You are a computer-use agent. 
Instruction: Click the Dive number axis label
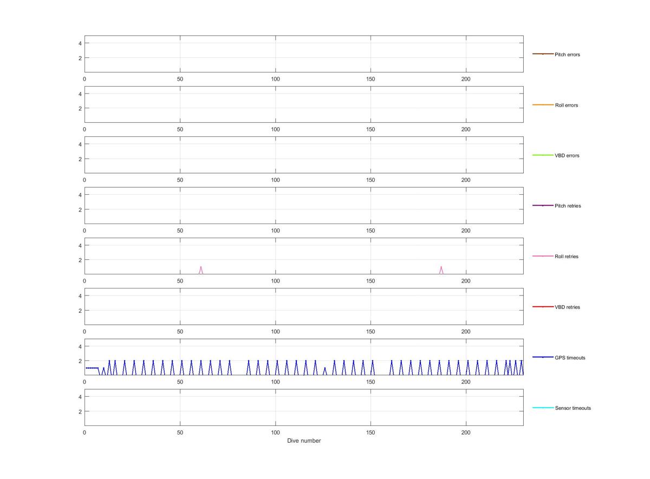304,441
